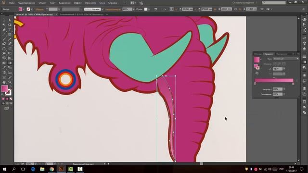
Task: Switch to Обводка tab in gradient panel
Action: [x=258, y=54]
